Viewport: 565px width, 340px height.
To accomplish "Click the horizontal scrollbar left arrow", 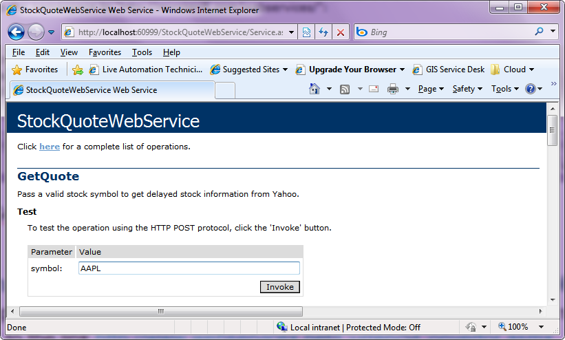I will (12, 311).
